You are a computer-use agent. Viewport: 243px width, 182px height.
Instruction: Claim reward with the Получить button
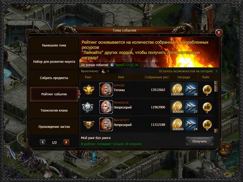(200, 141)
